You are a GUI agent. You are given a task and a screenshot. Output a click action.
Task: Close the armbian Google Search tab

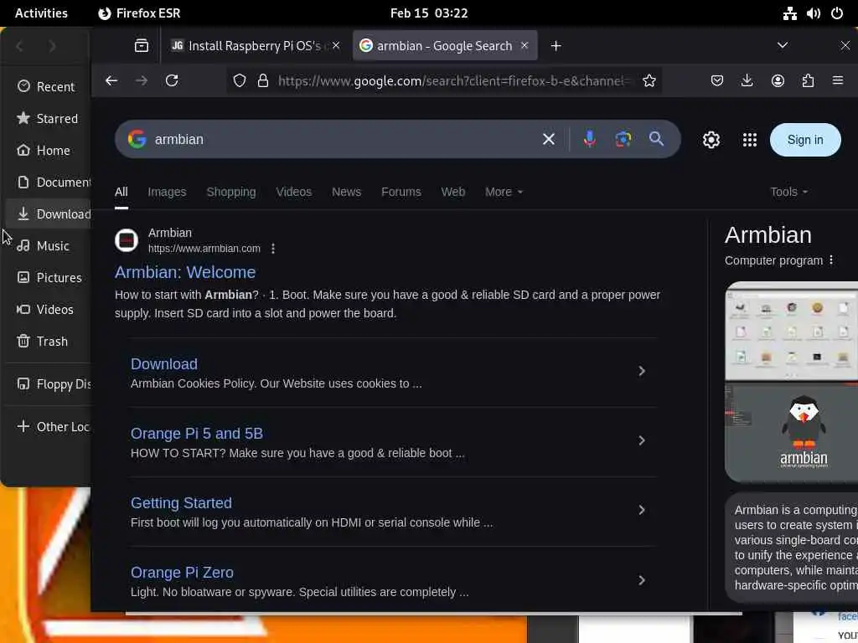[525, 45]
